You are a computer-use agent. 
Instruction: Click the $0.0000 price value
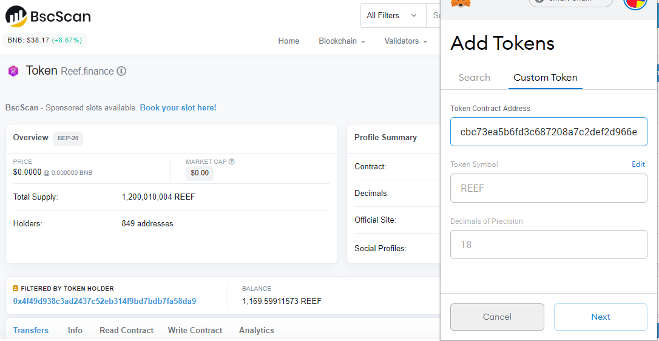point(27,172)
